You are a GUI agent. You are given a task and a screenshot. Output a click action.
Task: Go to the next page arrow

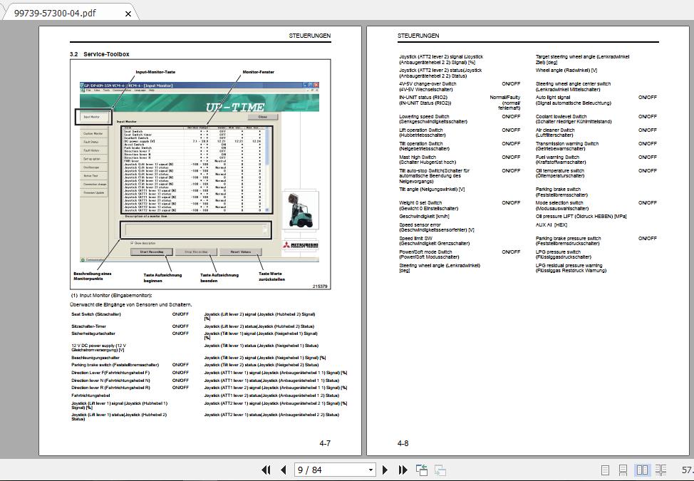pos(385,470)
